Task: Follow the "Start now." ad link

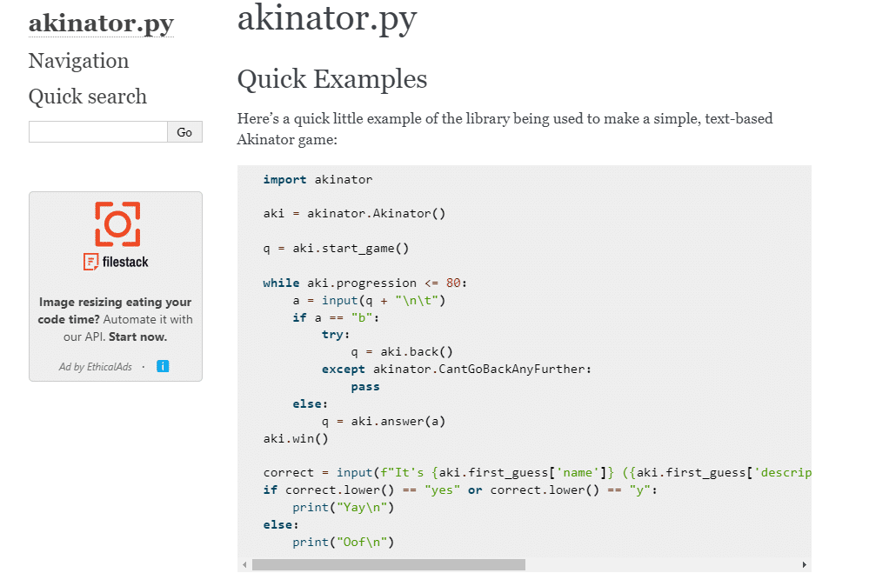Action: tap(137, 336)
